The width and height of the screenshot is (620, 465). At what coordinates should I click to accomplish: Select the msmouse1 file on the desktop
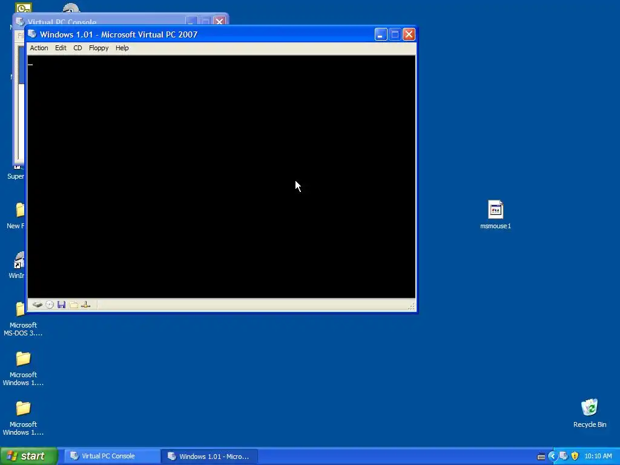pyautogui.click(x=495, y=215)
